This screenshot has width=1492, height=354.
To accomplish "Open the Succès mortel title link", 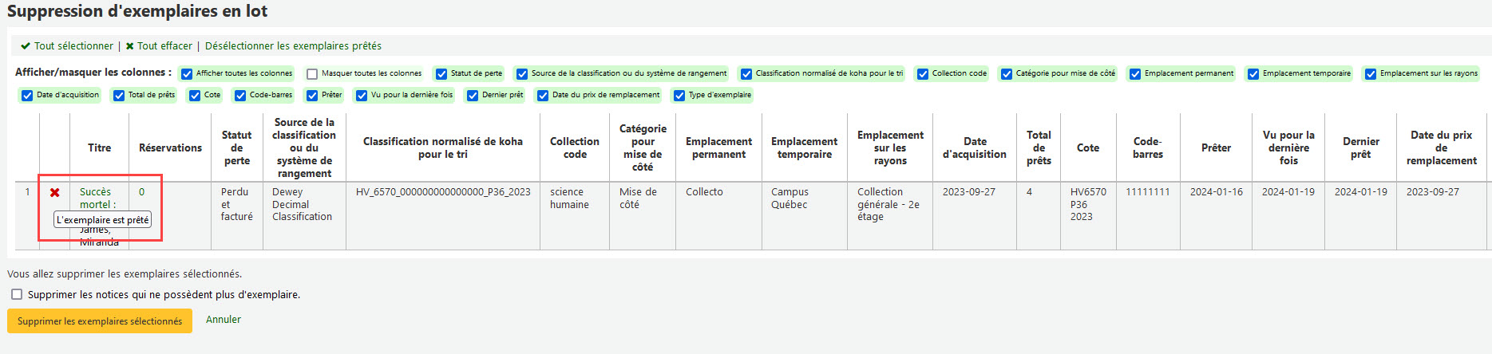I will pyautogui.click(x=95, y=192).
